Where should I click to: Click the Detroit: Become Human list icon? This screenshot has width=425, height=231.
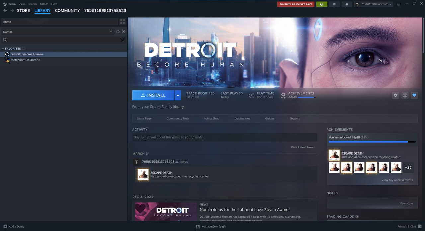(7, 54)
